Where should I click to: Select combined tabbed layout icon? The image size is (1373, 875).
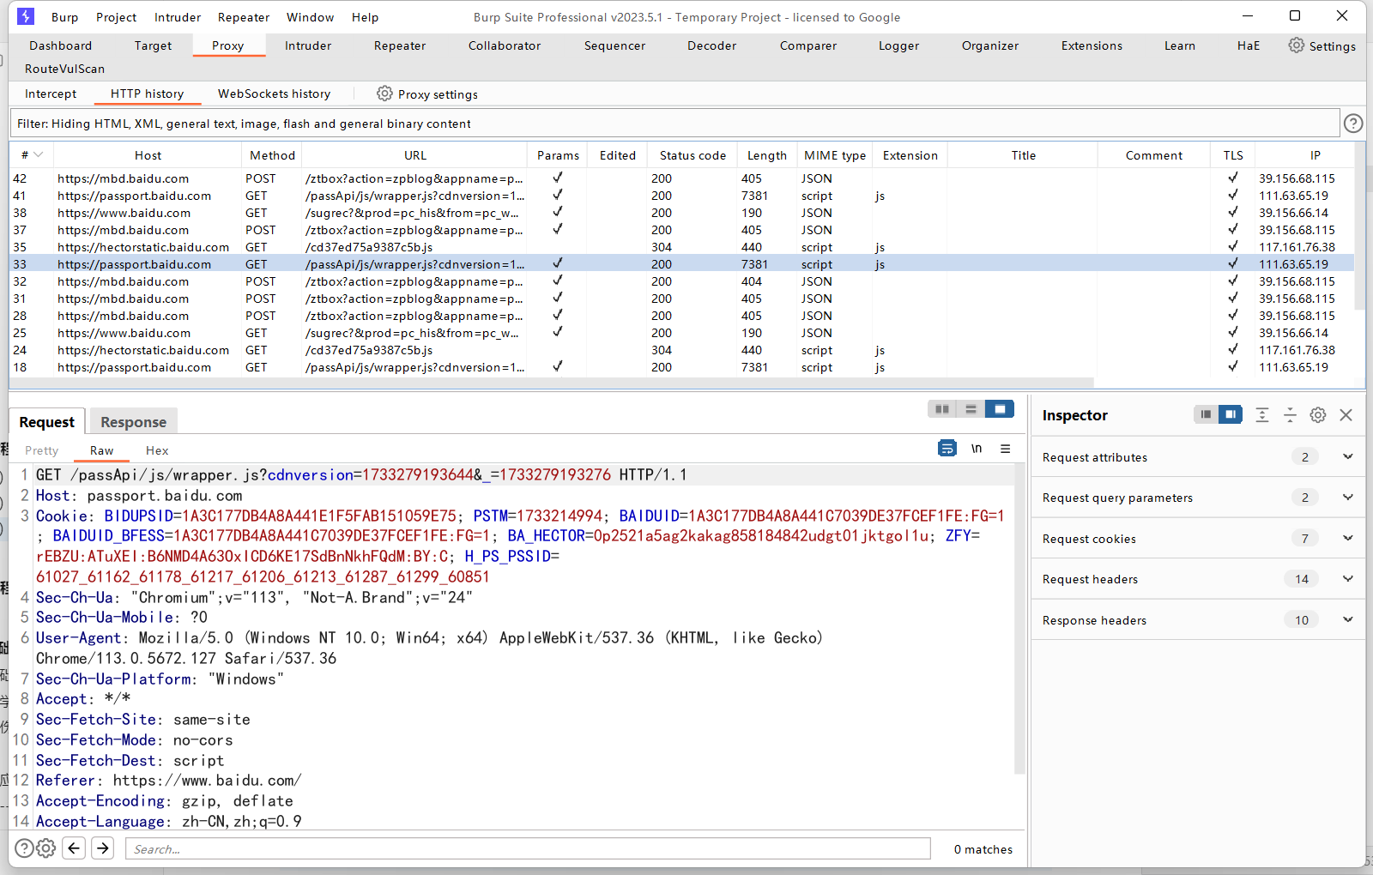coord(1000,409)
